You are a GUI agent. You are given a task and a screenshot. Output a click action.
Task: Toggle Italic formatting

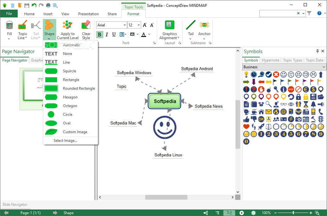click(x=107, y=34)
